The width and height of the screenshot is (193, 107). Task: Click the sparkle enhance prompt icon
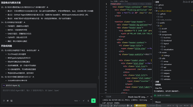(84, 101)
